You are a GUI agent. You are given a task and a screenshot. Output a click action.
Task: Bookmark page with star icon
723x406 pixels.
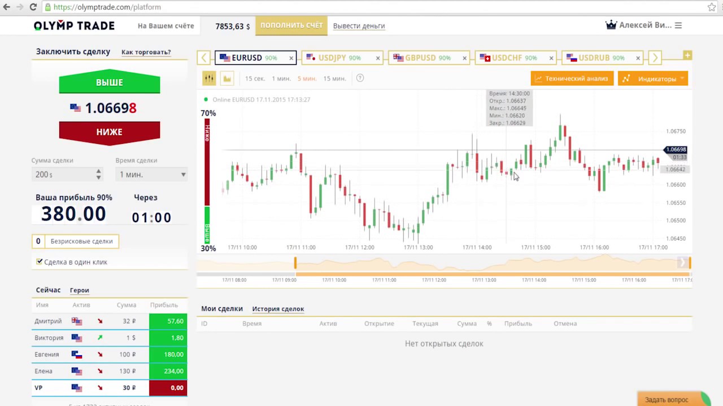(x=712, y=7)
